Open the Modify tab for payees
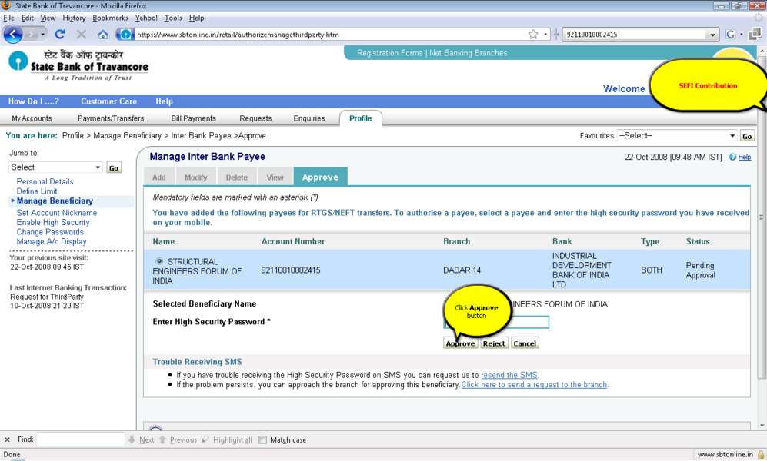767x461 pixels. click(x=195, y=177)
